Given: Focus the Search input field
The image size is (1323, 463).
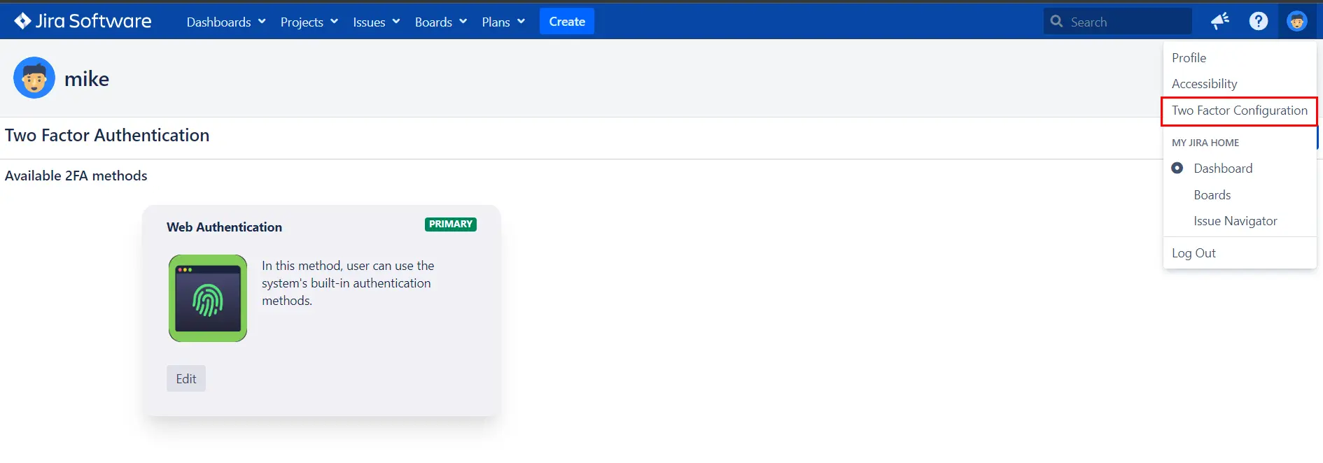Looking at the screenshot, I should pyautogui.click(x=1118, y=22).
